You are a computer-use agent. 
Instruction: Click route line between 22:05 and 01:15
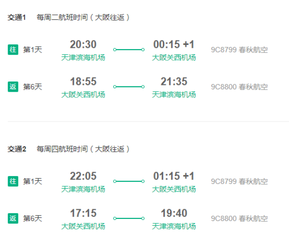click(x=129, y=181)
